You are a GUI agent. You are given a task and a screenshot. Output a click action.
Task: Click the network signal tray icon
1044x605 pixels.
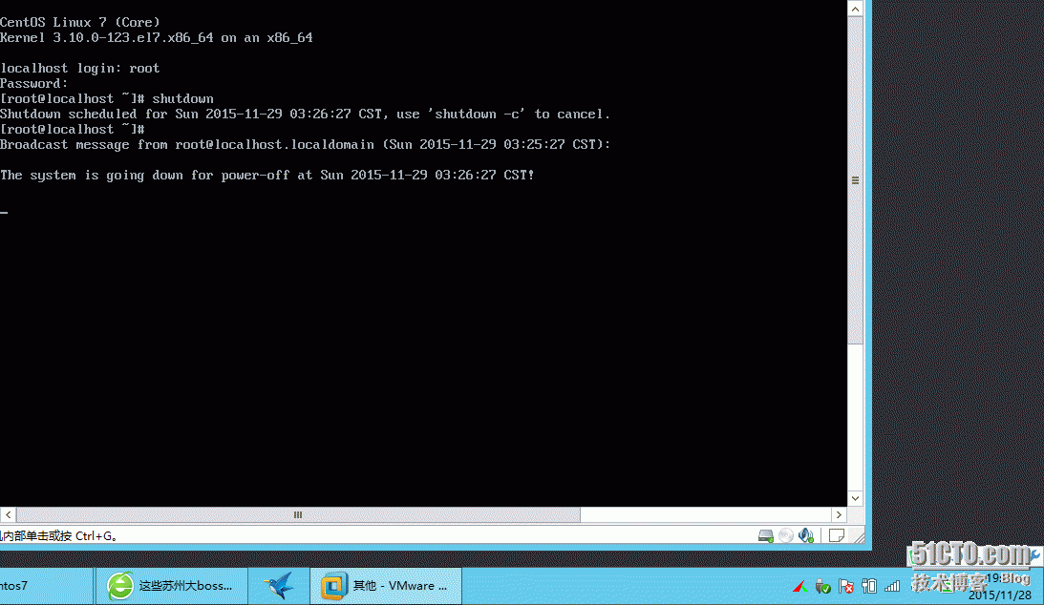pos(892,586)
